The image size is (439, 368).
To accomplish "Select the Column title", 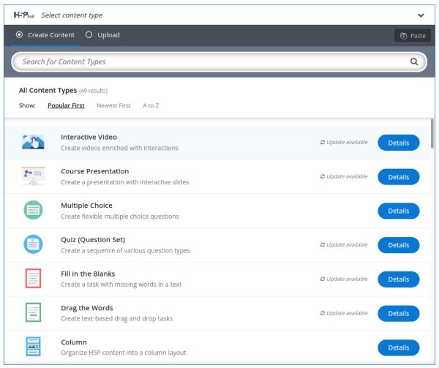I will 74,342.
